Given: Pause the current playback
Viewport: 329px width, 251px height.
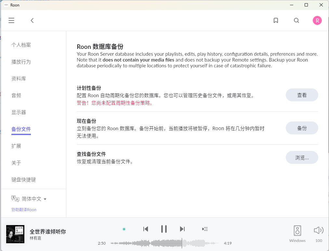Looking at the screenshot, I should [164, 229].
